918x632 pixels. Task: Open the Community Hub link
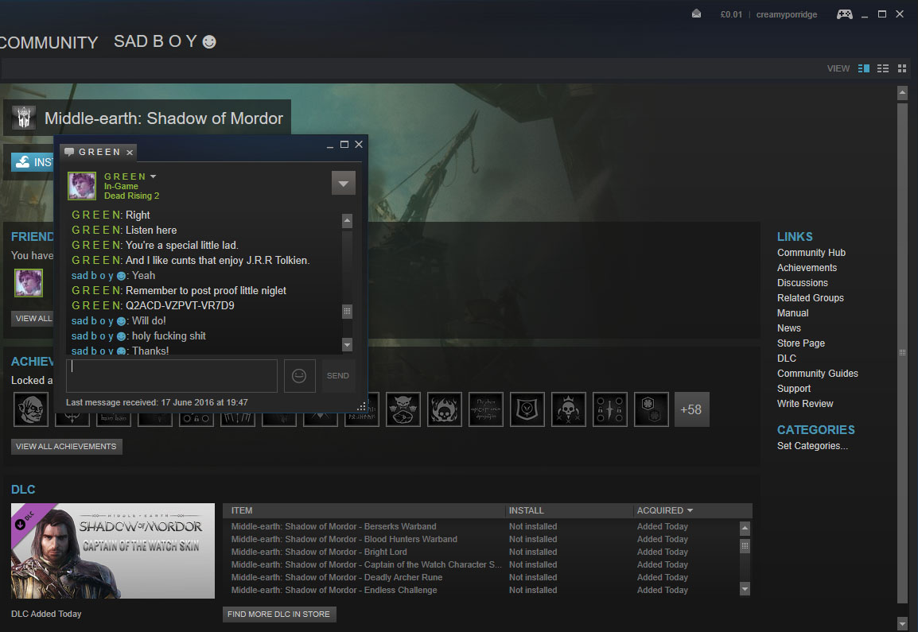811,253
